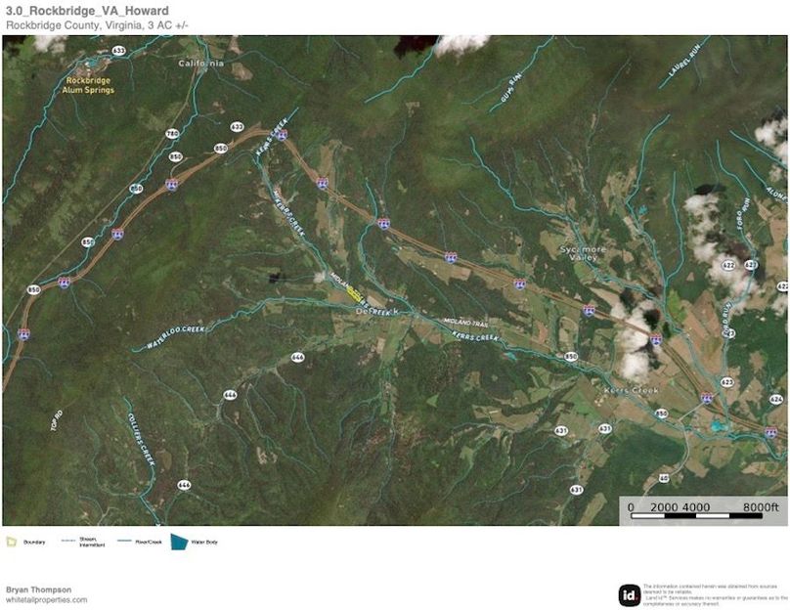Select the Boundary legend icon
This screenshot has height=610, width=790.
pos(10,540)
